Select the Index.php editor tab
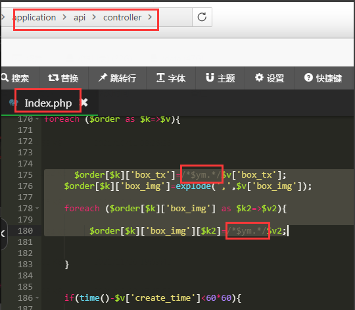This screenshot has width=355, height=310. point(48,103)
